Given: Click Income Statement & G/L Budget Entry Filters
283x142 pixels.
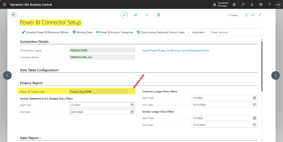Looking at the screenshot, I should (46, 99).
